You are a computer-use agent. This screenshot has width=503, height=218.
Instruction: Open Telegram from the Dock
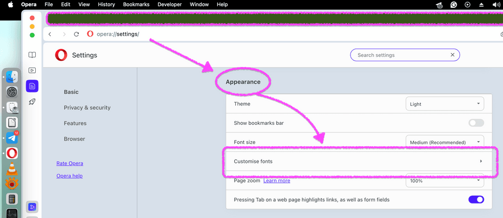[x=12, y=138]
